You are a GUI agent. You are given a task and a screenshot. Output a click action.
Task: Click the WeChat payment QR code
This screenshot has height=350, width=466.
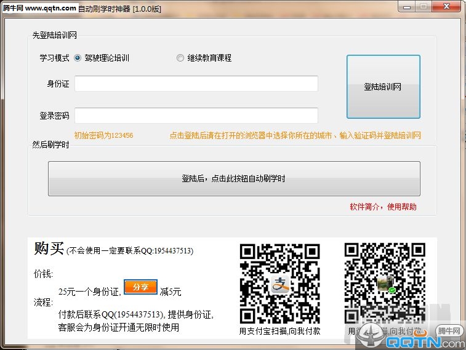point(385,283)
